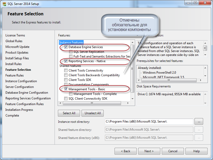The height and width of the screenshot is (160, 213).
Task: Click disk space box scroll down arrow
Action: [205, 103]
